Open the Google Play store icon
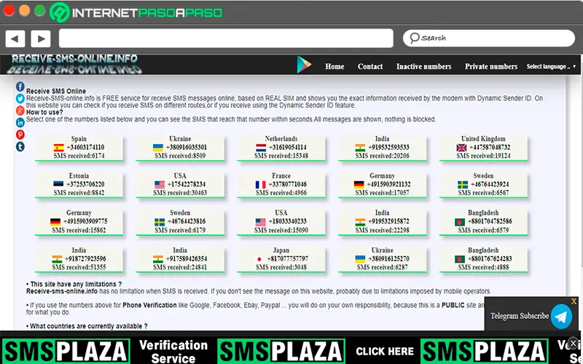The image size is (583, 364). tap(304, 65)
